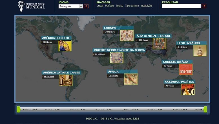Viewport: 219px width, 124px height.
Task: Open the Rosie poster thumbnail for América do Norte
Action: (65, 45)
